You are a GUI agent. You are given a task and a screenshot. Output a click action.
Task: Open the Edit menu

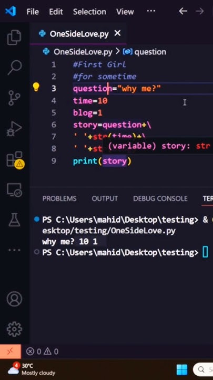coord(56,12)
